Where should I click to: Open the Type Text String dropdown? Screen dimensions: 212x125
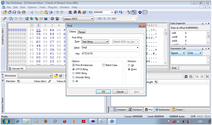95,42
